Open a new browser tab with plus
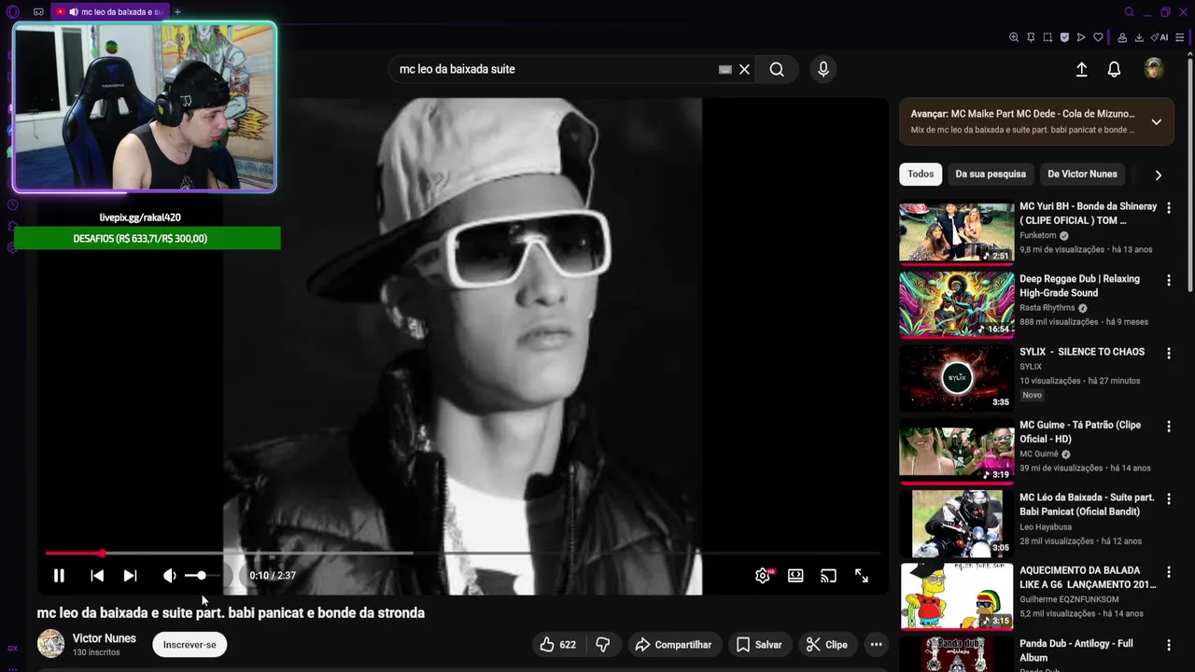 [x=177, y=12]
